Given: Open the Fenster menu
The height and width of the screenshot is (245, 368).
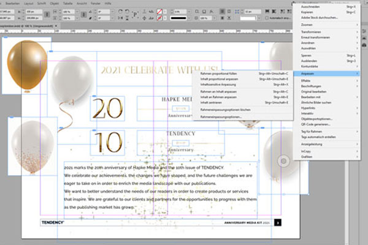Looking at the screenshot, I should coord(96,4).
